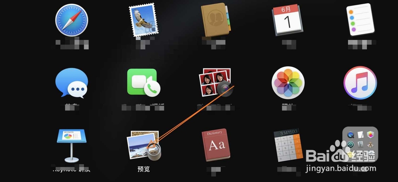Image resolution: width=398 pixels, height=182 pixels.
Task: Open the Safari compass app icon
Action: (x=72, y=20)
